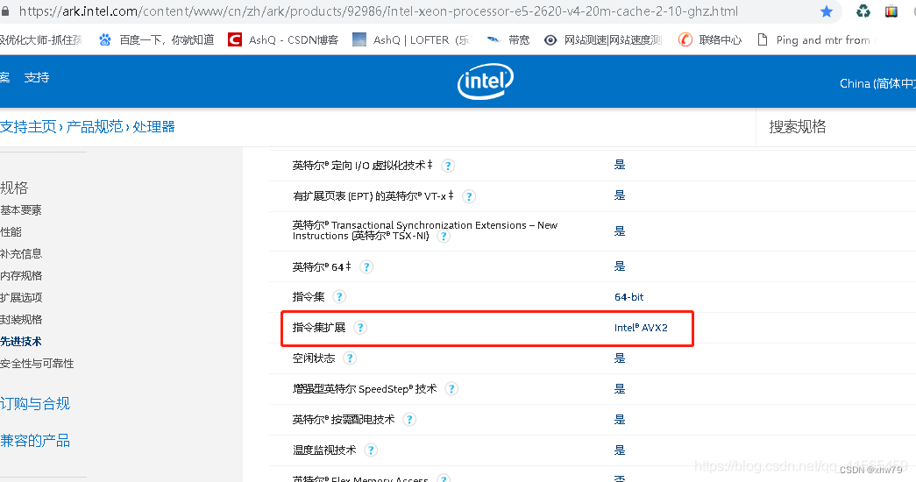Open the Ping and mtr from bookmark
The width and height of the screenshot is (916, 482).
click(815, 39)
